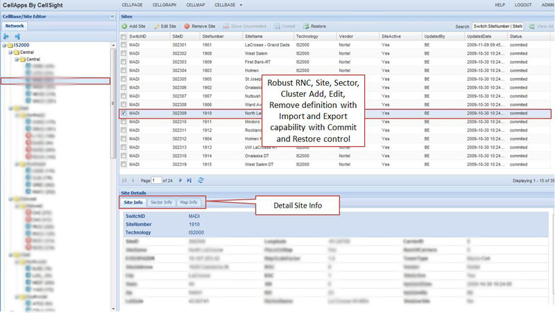
Task: Uncheck the North La Crosse 302309 row
Action: (123, 114)
